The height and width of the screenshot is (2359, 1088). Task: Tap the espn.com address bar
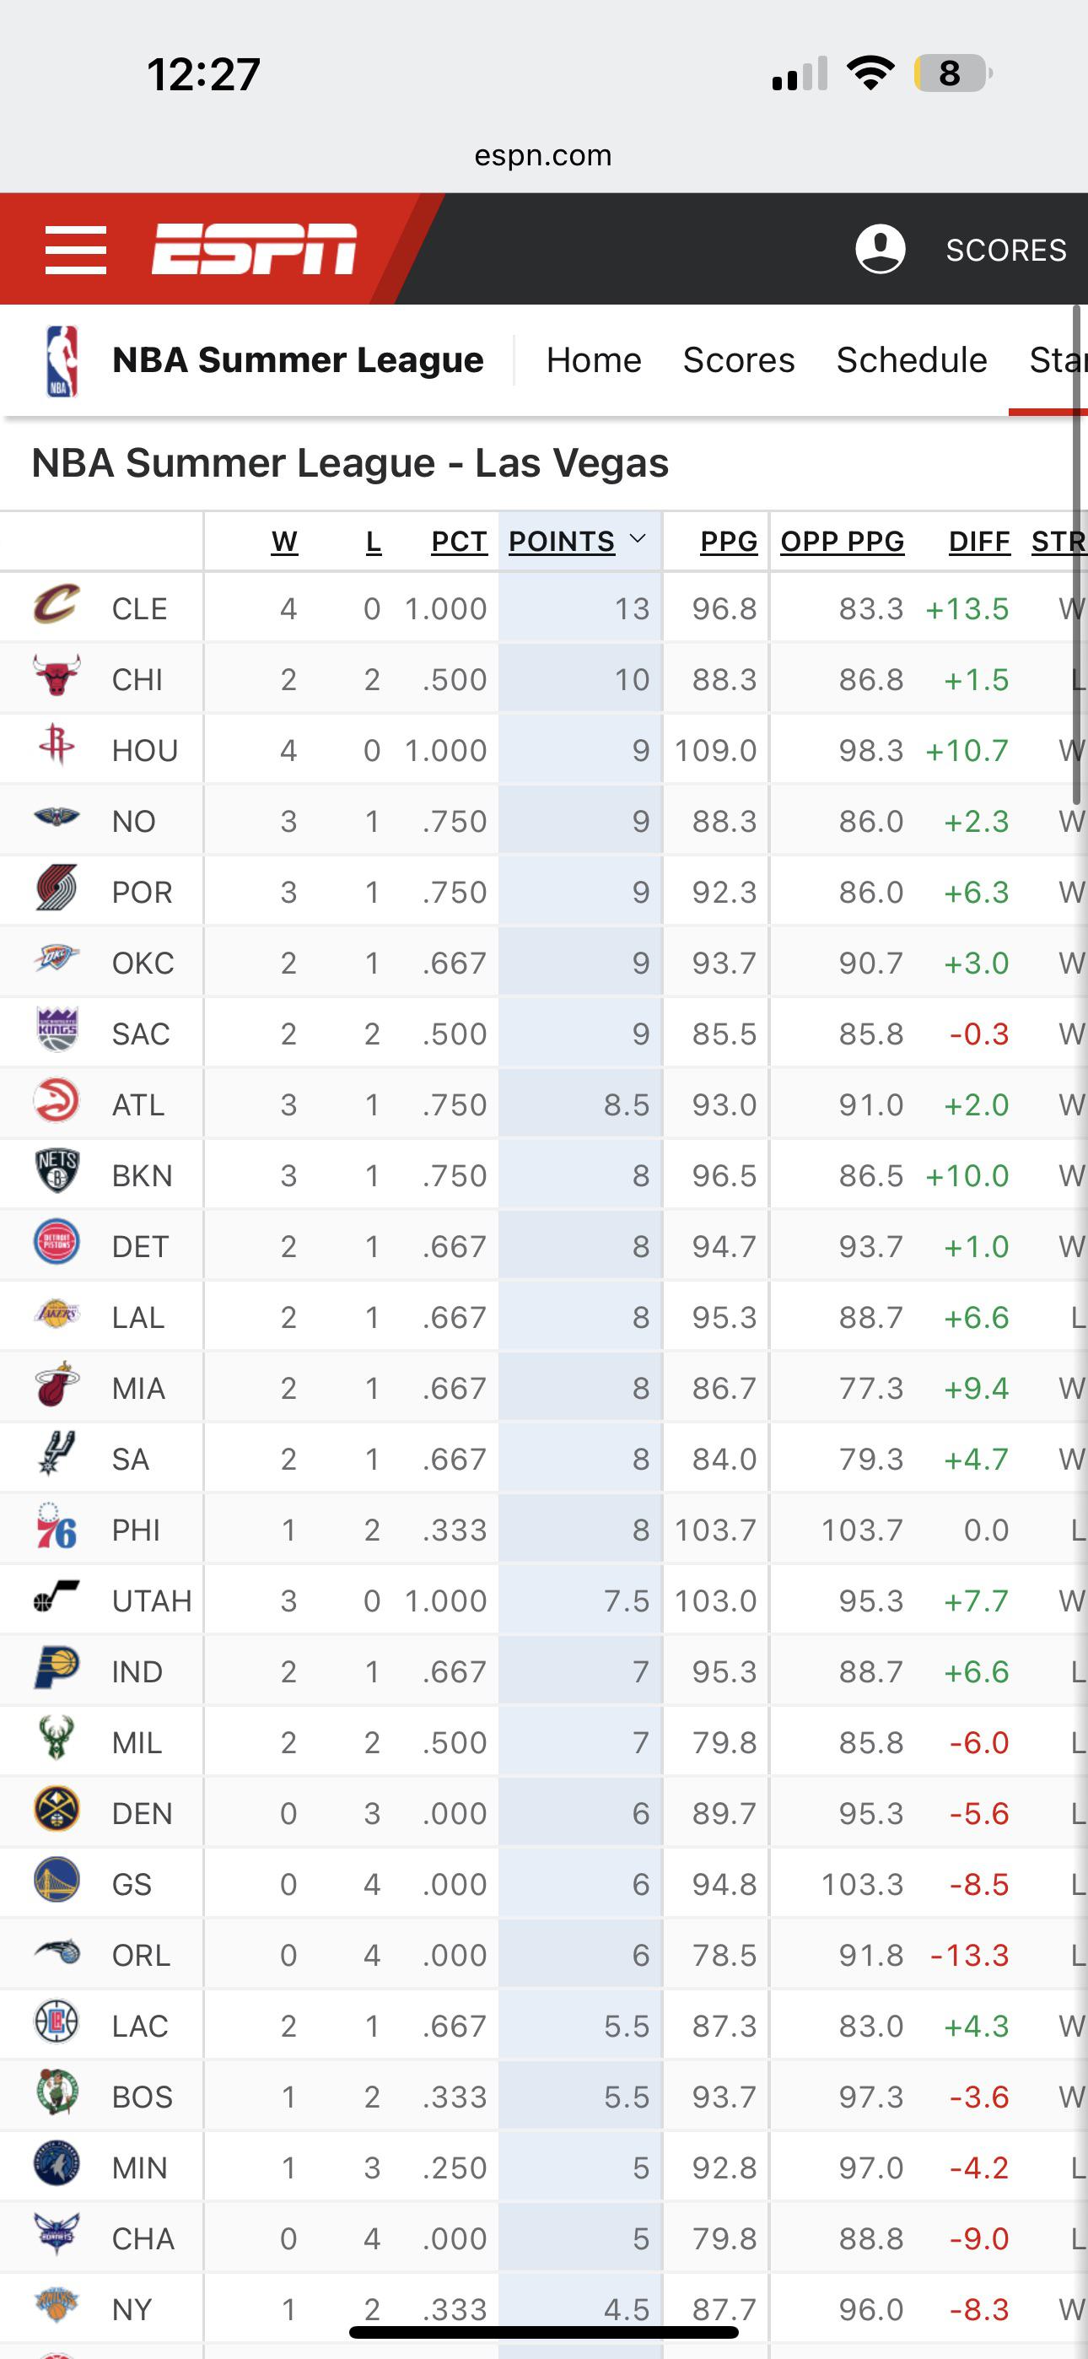(543, 156)
